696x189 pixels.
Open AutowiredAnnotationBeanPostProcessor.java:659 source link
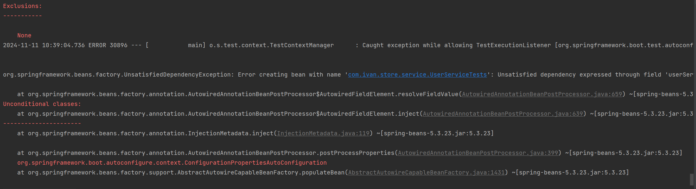pyautogui.click(x=542, y=94)
